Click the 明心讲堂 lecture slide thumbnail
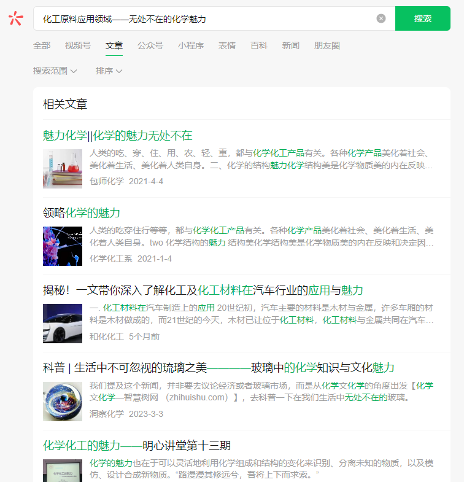Screen dimensions: 464x482 (63, 470)
